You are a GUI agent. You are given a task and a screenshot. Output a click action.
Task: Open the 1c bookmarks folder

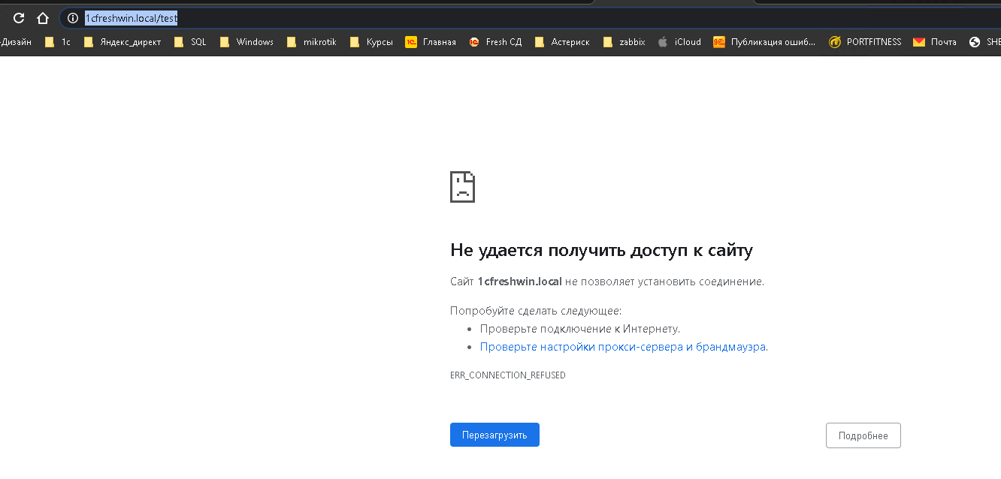coord(58,42)
